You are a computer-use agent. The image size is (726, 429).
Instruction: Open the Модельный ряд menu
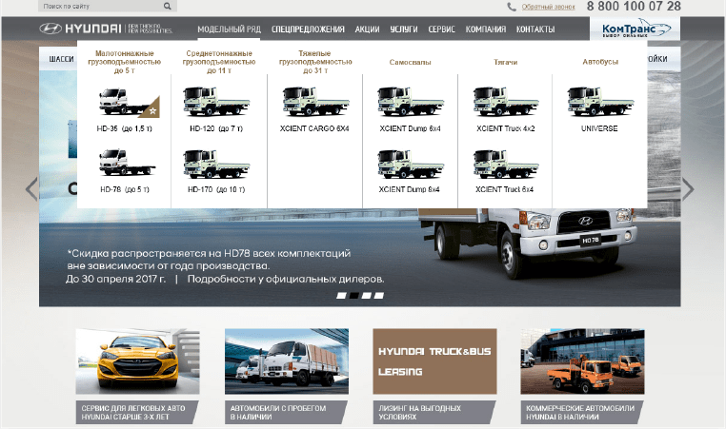[229, 29]
